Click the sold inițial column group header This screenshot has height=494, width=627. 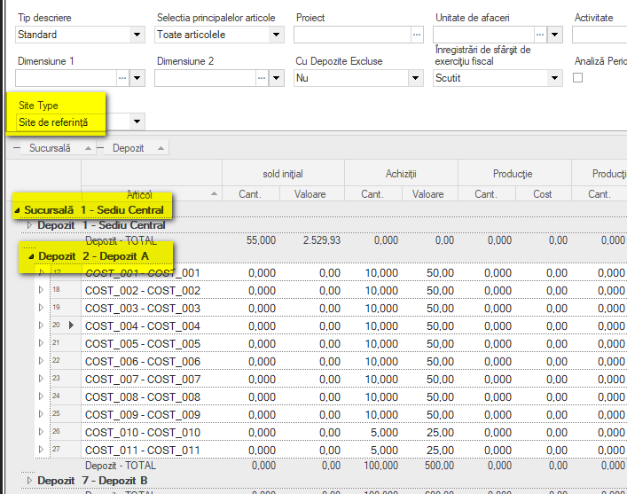283,174
